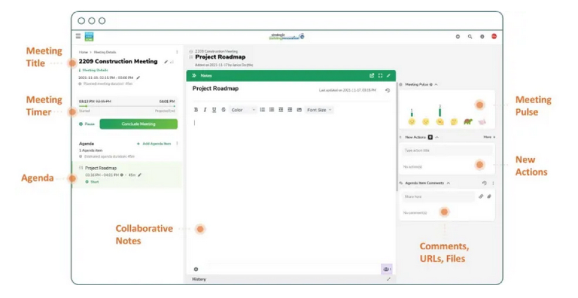The image size is (578, 298).
Task: Click the search magnifier icon
Action: pyautogui.click(x=470, y=36)
